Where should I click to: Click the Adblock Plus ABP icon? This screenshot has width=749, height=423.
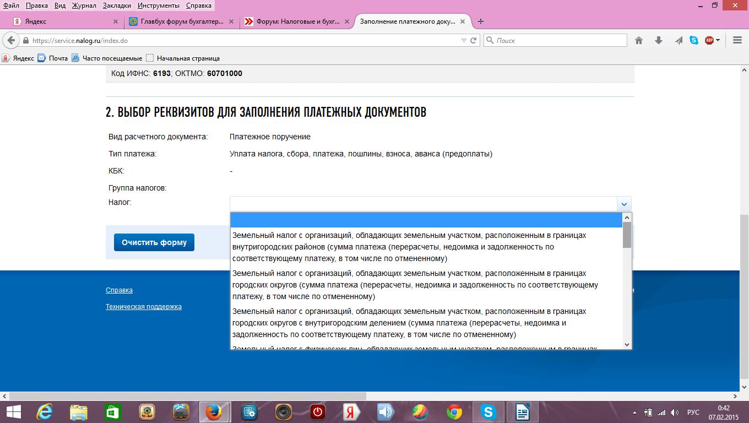click(x=709, y=40)
